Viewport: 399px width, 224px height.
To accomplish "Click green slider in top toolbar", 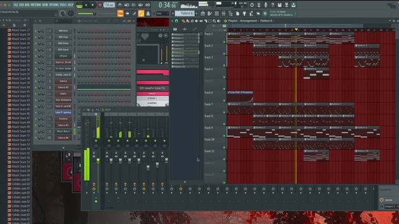I will (87, 14).
